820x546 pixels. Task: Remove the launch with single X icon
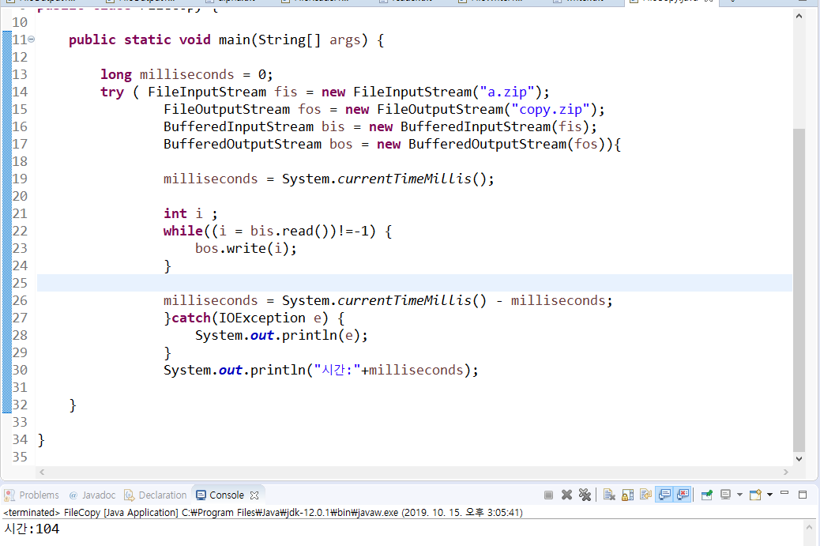point(566,495)
